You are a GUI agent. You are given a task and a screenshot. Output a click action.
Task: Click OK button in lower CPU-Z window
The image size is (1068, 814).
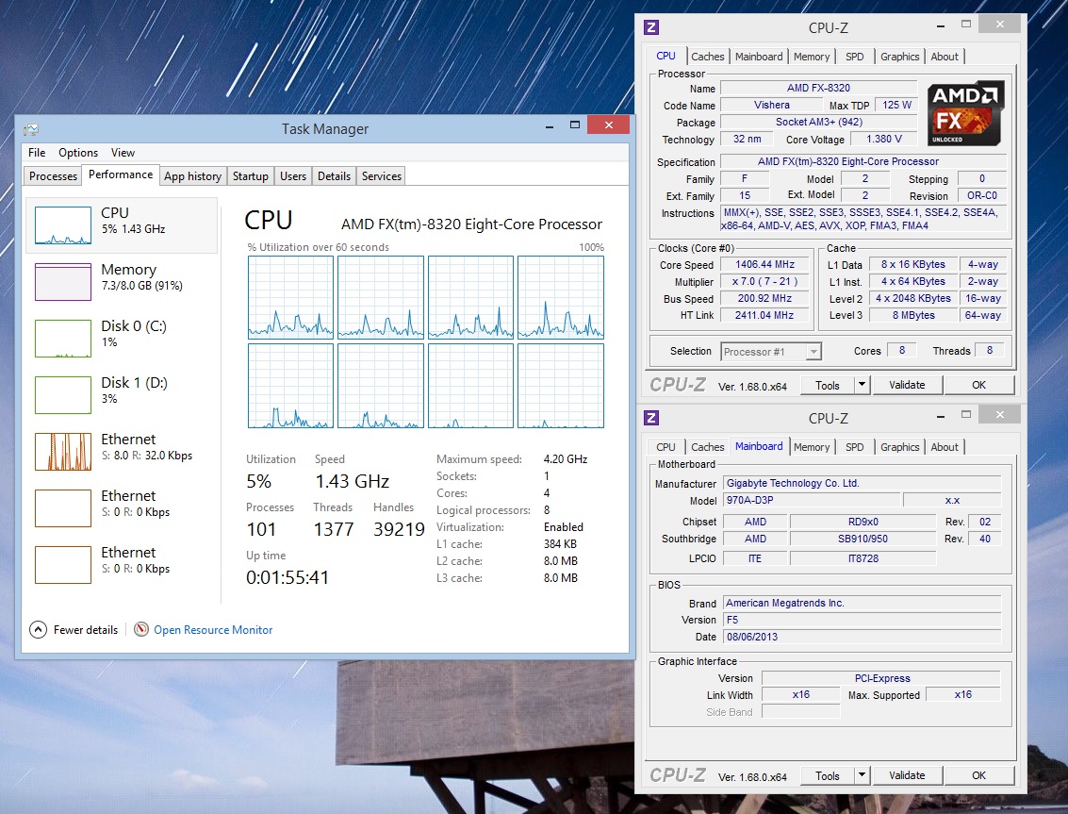978,776
